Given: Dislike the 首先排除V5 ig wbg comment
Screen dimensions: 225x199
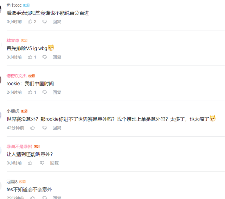Looking at the screenshot, I should (45, 57).
